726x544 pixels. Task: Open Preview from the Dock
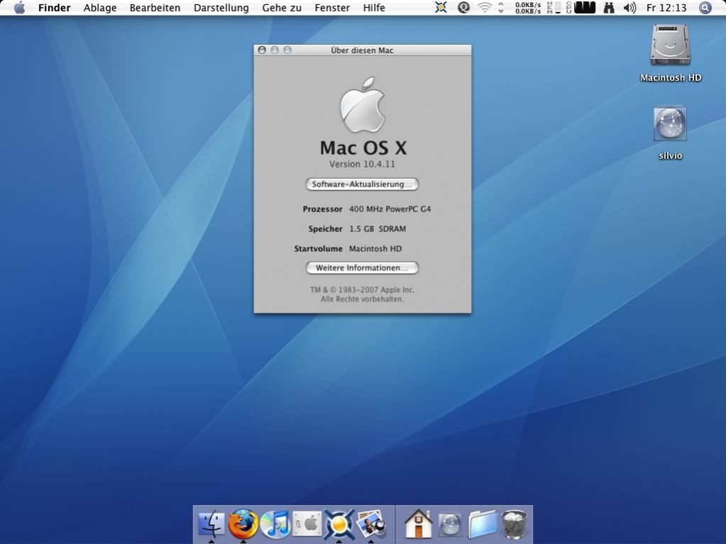click(371, 524)
